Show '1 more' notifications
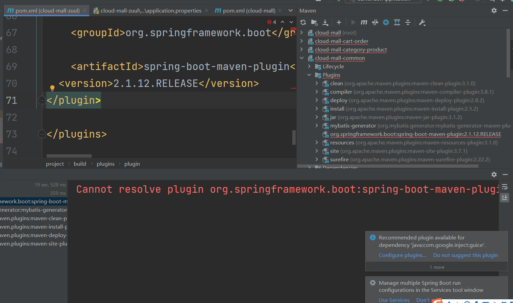Screen dimensions: 513x303 437,267
